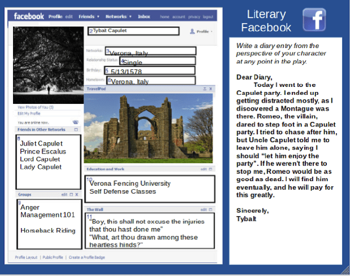350x276 pixels.
Task: Collapse the Groups box with its square icon
Action: click(x=72, y=194)
